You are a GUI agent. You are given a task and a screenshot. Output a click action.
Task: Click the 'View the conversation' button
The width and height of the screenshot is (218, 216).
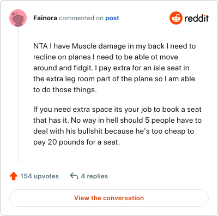coord(109,198)
